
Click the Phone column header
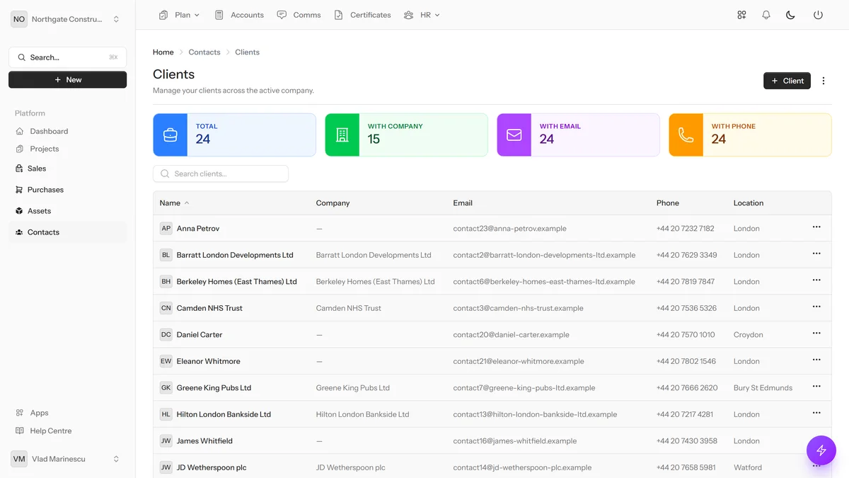(x=668, y=203)
